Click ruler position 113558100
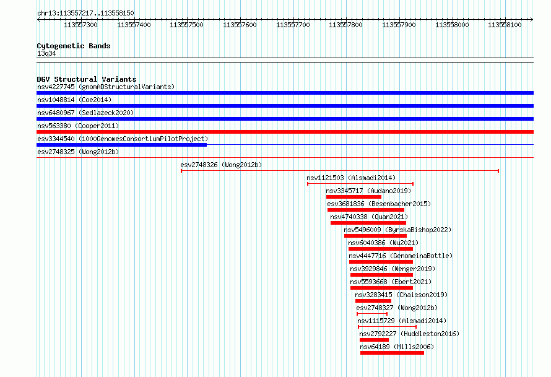 pyautogui.click(x=505, y=25)
